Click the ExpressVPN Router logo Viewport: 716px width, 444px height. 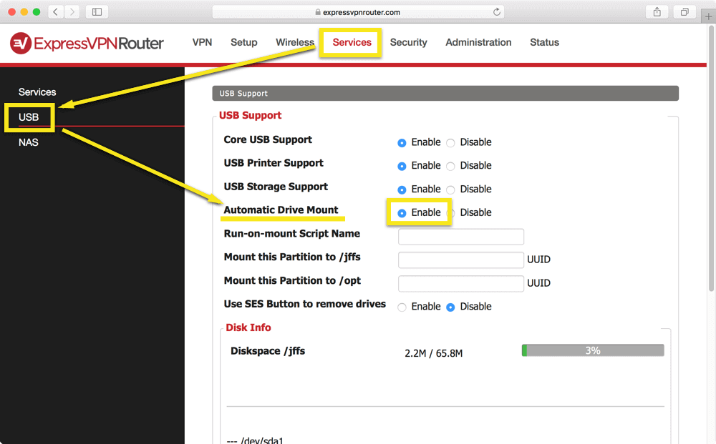click(x=87, y=44)
